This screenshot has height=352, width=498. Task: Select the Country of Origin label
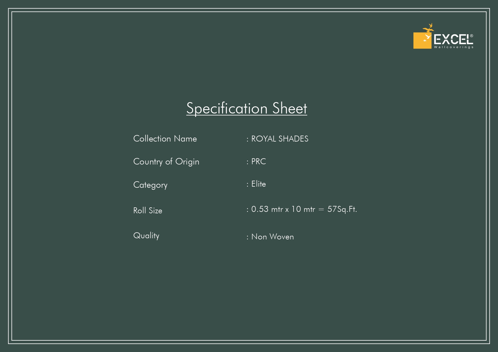pos(166,162)
